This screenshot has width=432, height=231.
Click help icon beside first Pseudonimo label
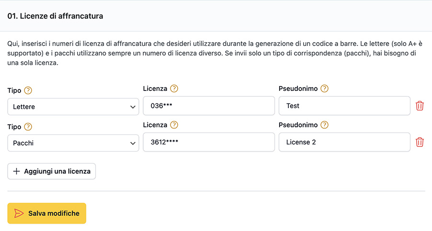click(325, 88)
